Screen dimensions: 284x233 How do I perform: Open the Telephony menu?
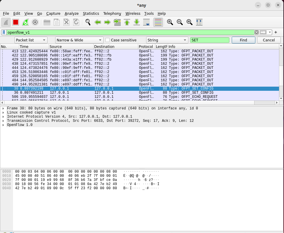tap(112, 14)
